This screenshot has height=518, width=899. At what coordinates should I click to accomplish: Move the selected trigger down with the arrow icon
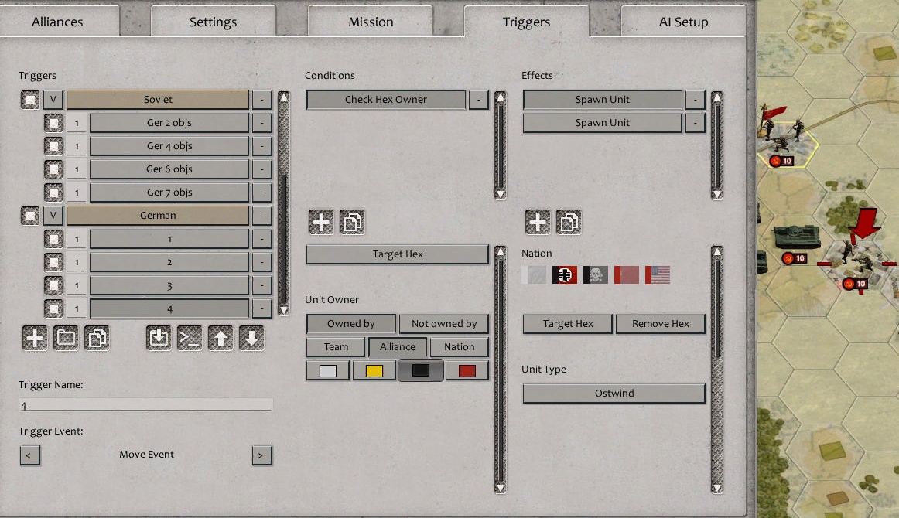[x=251, y=338]
